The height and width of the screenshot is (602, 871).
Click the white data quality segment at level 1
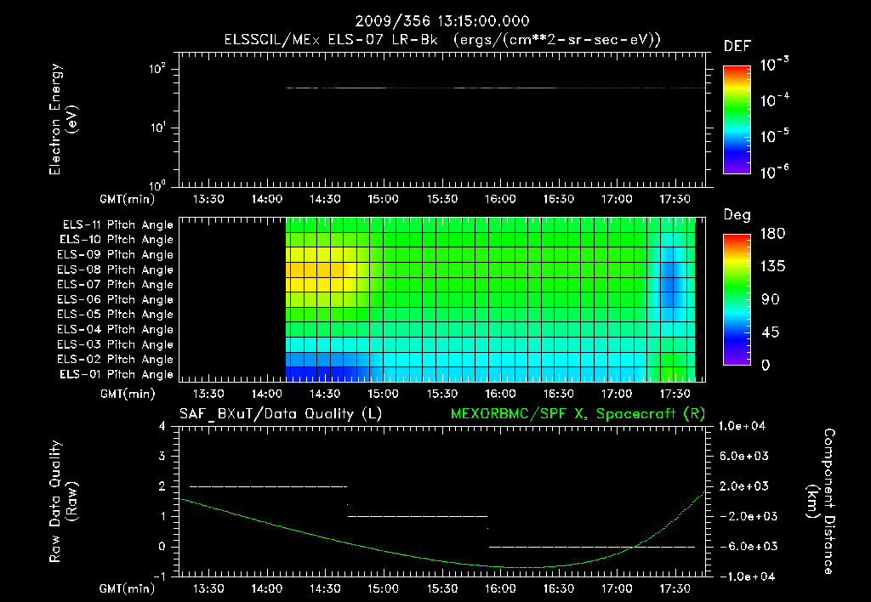[418, 516]
